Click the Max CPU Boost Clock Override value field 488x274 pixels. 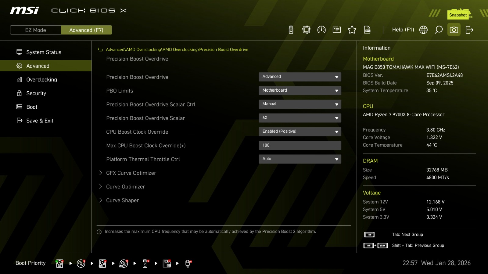pos(300,145)
